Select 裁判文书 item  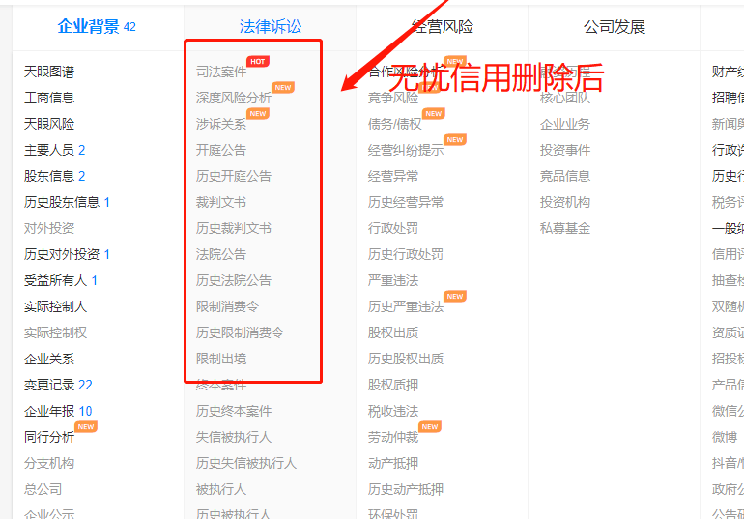pos(221,203)
